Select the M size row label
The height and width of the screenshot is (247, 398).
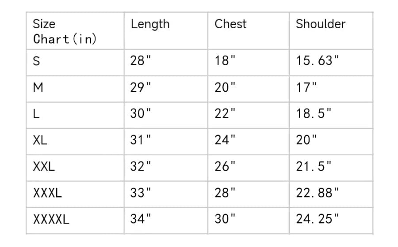pyautogui.click(x=38, y=88)
